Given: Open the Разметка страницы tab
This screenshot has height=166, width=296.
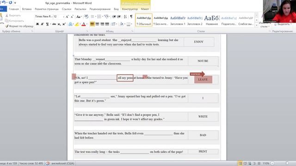Looking at the screenshot, I should point(47,9).
